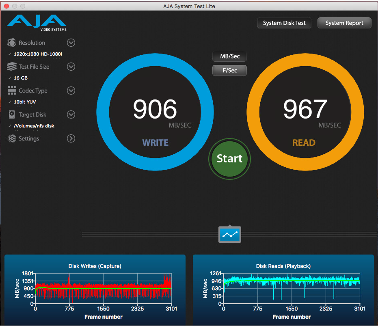378x326 pixels.
Task: Open the Target Disk dropdown arrow
Action: [x=71, y=114]
